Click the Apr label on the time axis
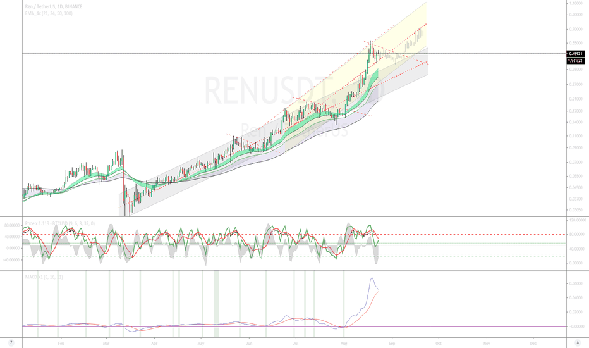 point(154,343)
